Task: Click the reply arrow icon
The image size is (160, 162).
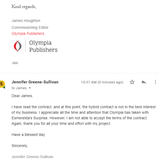Action: coord(144,82)
